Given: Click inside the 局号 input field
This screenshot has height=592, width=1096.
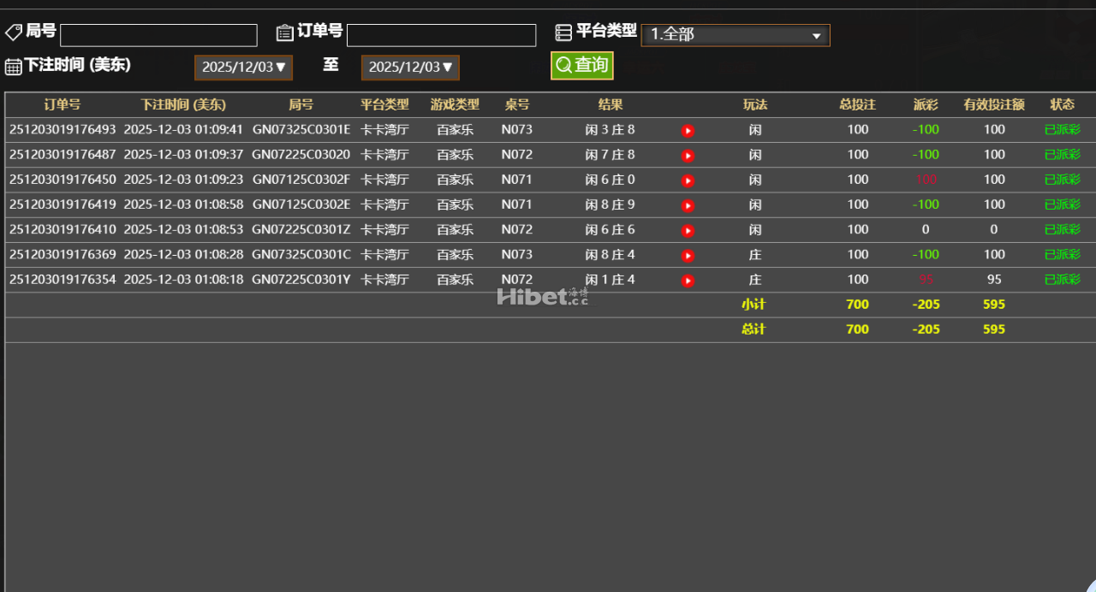Looking at the screenshot, I should pyautogui.click(x=158, y=35).
